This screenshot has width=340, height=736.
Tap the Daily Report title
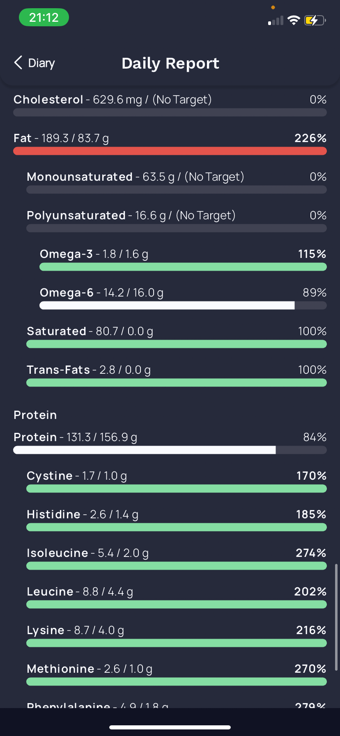pyautogui.click(x=170, y=63)
